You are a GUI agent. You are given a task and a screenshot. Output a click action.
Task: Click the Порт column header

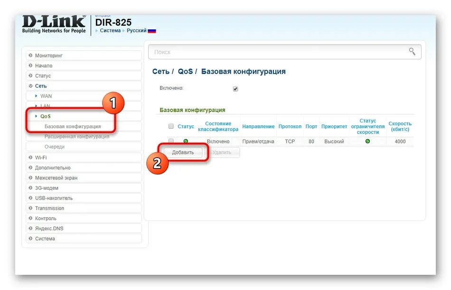tap(311, 126)
